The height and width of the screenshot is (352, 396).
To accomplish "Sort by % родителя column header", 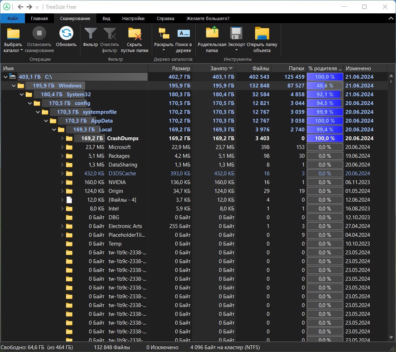I will [x=325, y=68].
